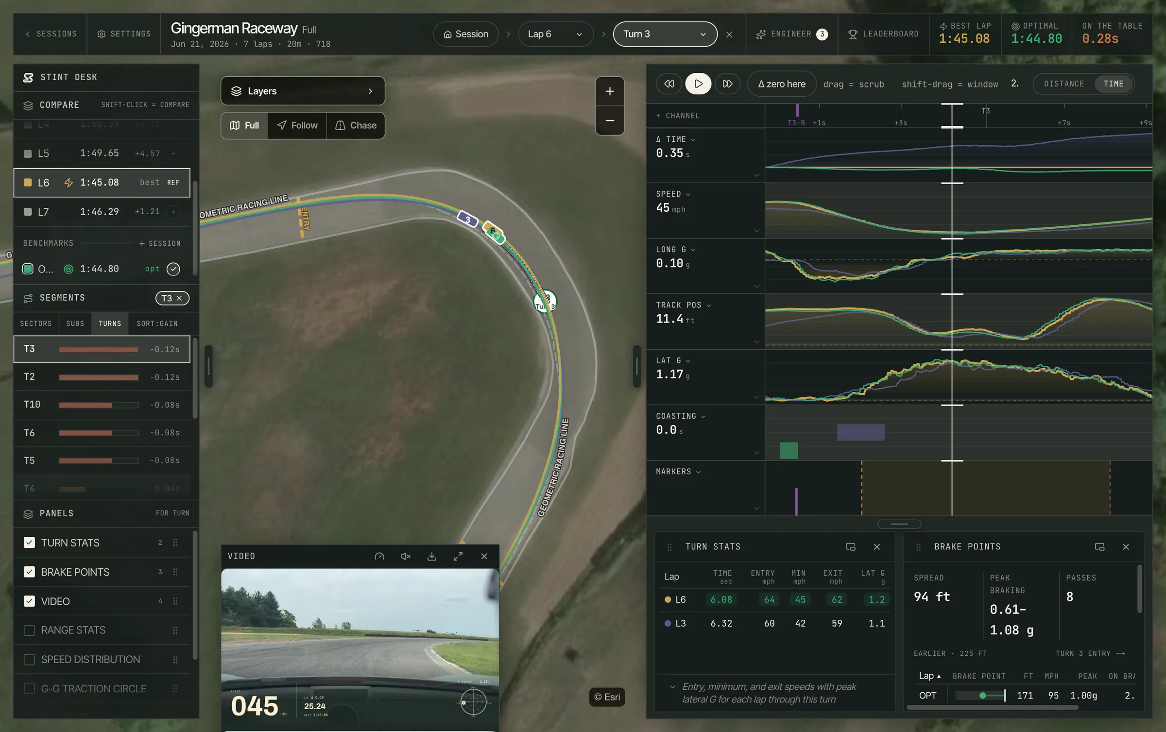
Task: Click the map zoom in plus button
Action: tap(610, 91)
